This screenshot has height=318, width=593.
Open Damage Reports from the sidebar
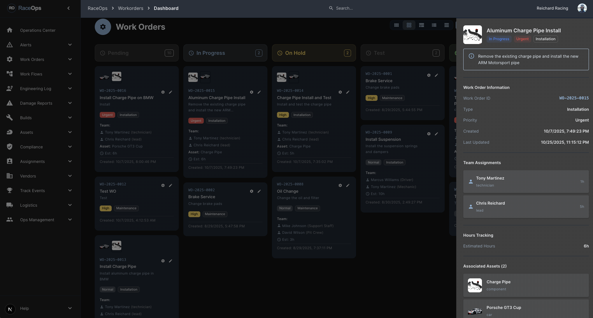(x=36, y=103)
